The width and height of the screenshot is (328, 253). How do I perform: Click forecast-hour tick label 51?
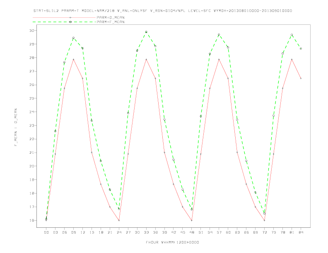point(201,232)
